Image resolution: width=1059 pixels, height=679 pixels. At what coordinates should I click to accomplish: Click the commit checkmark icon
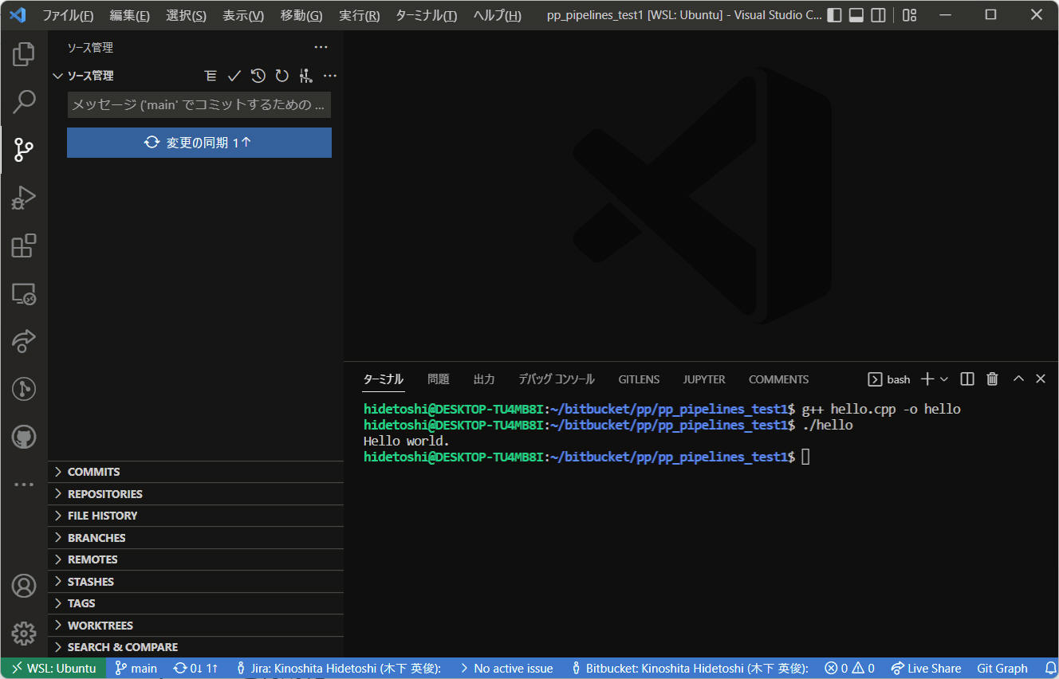pyautogui.click(x=234, y=76)
